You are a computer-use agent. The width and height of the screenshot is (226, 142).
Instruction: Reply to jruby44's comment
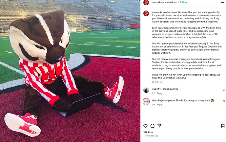point(159,93)
